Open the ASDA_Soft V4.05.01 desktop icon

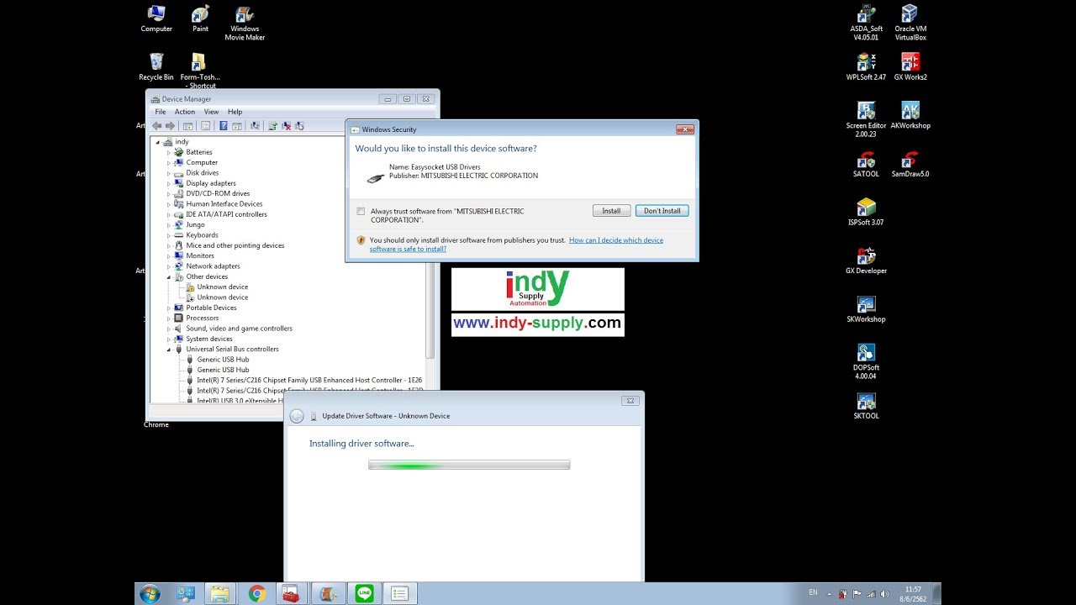866,23
